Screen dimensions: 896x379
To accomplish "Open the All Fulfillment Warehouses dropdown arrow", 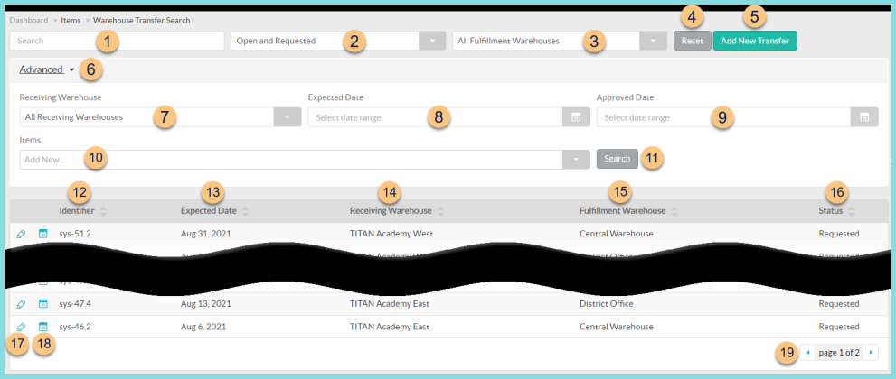I will coord(654,41).
